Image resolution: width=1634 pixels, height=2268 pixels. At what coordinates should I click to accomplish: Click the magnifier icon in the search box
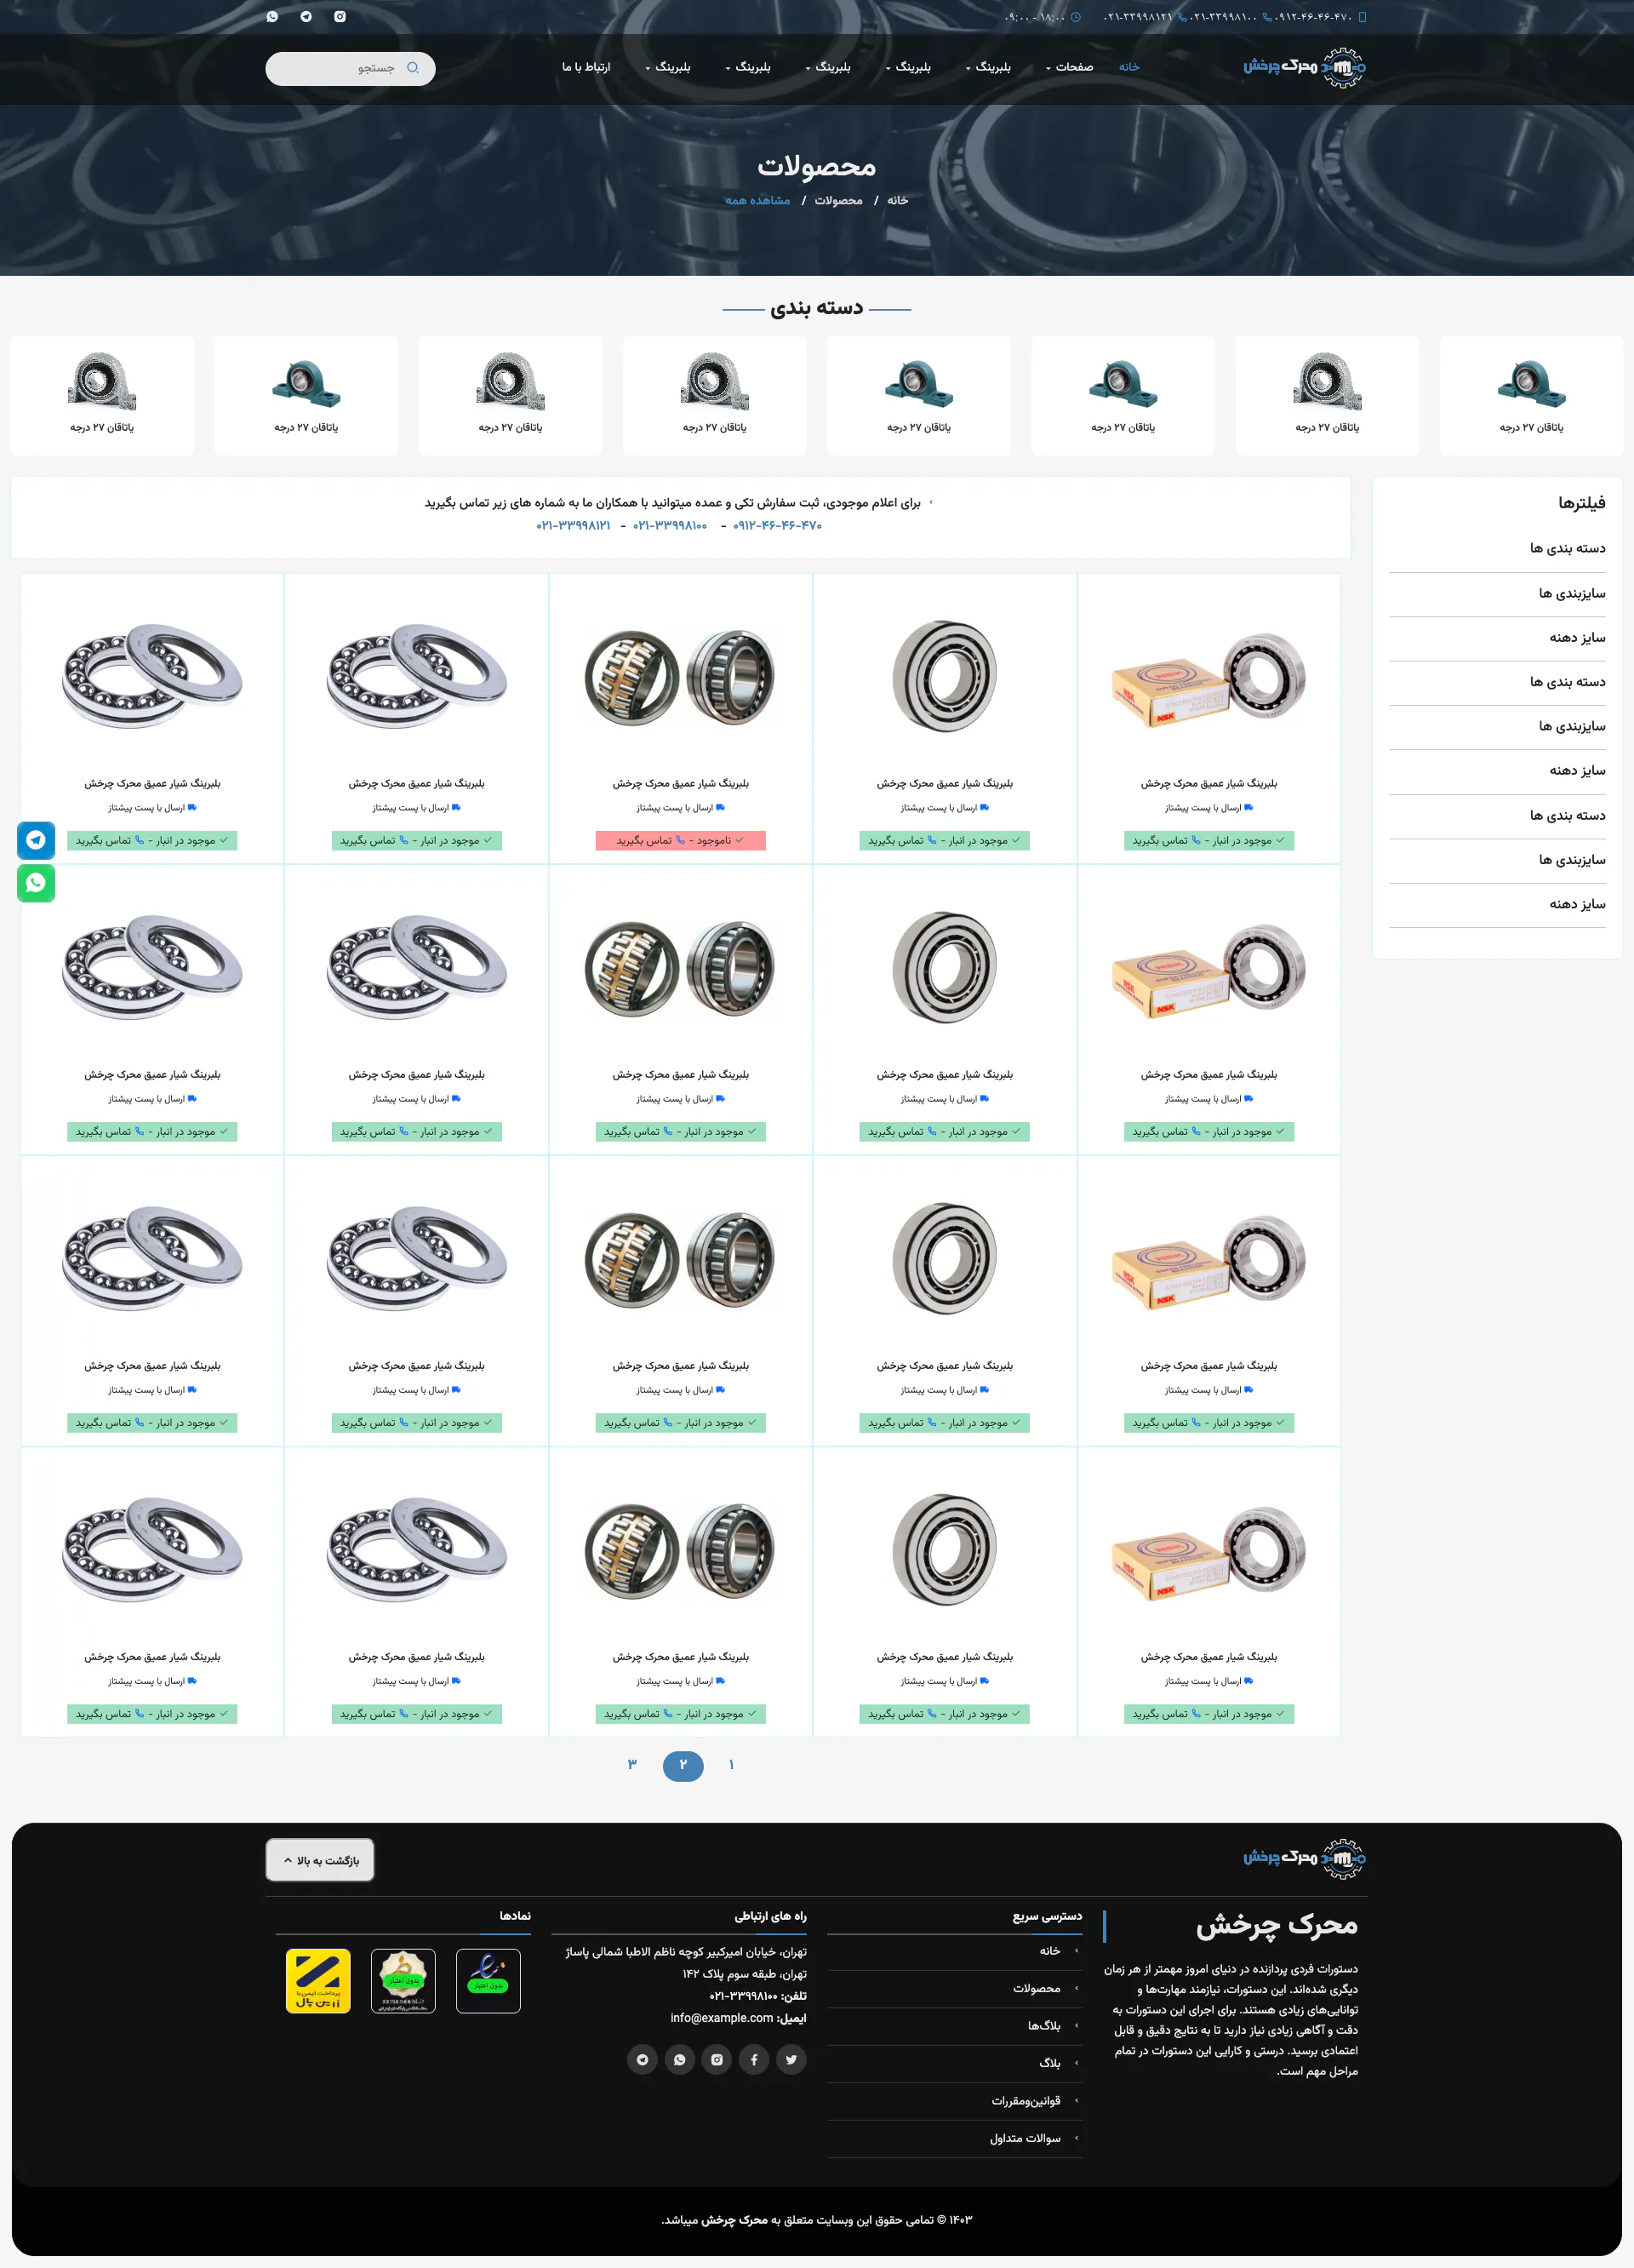click(x=413, y=68)
